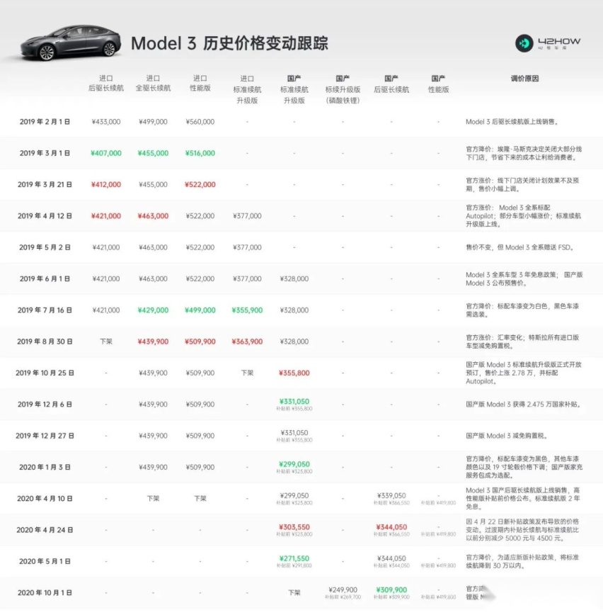Viewport: 603px width, 615px height.
Task: Click the date '2020 年 1 月 3 日'
Action: 45,467
